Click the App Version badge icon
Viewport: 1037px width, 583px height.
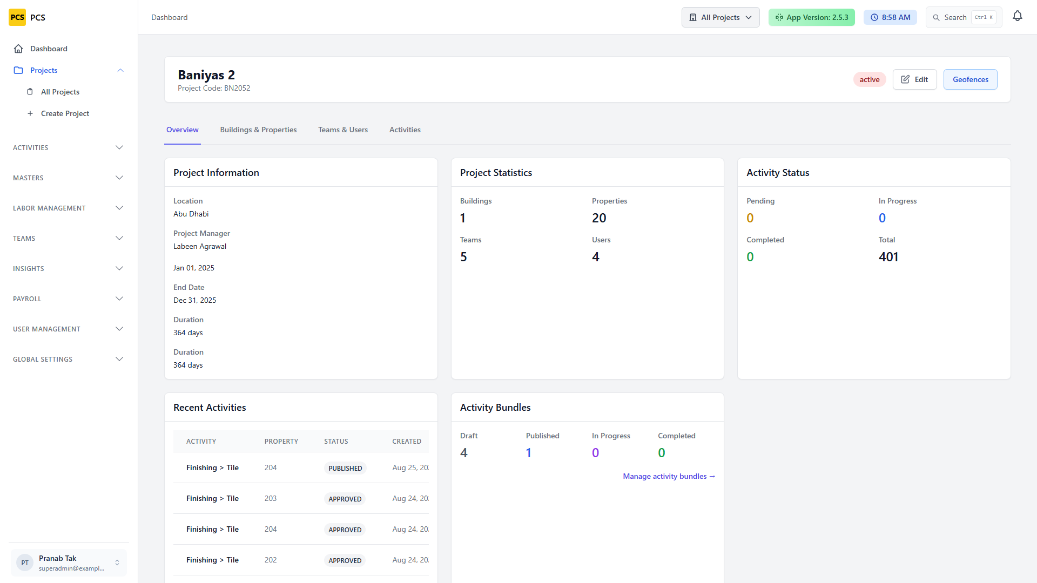(x=779, y=17)
